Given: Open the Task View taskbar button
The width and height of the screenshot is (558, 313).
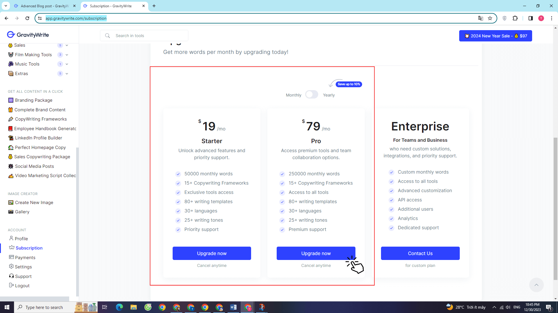Looking at the screenshot, I should coord(105,307).
